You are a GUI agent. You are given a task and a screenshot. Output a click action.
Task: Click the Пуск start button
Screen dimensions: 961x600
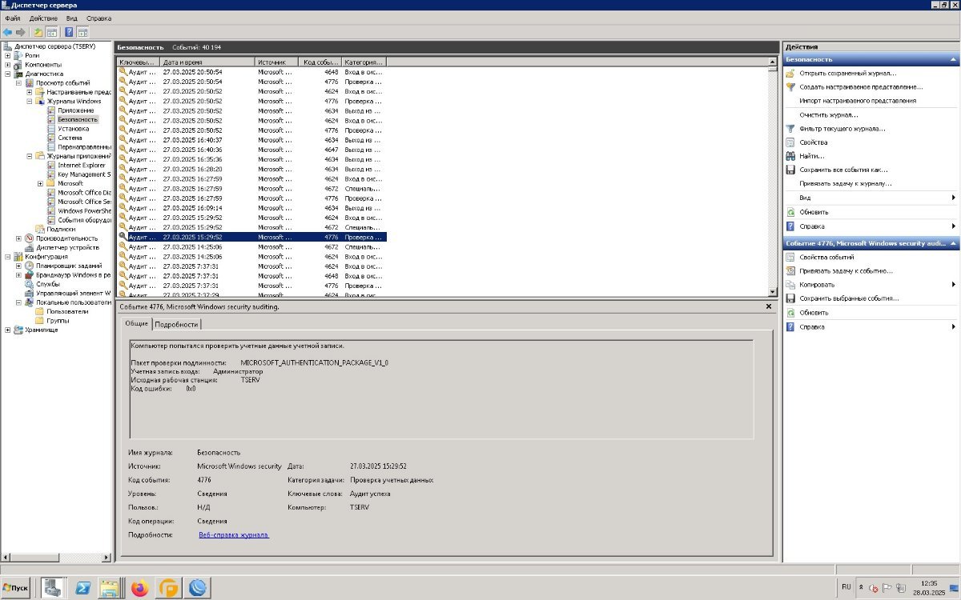[x=16, y=588]
